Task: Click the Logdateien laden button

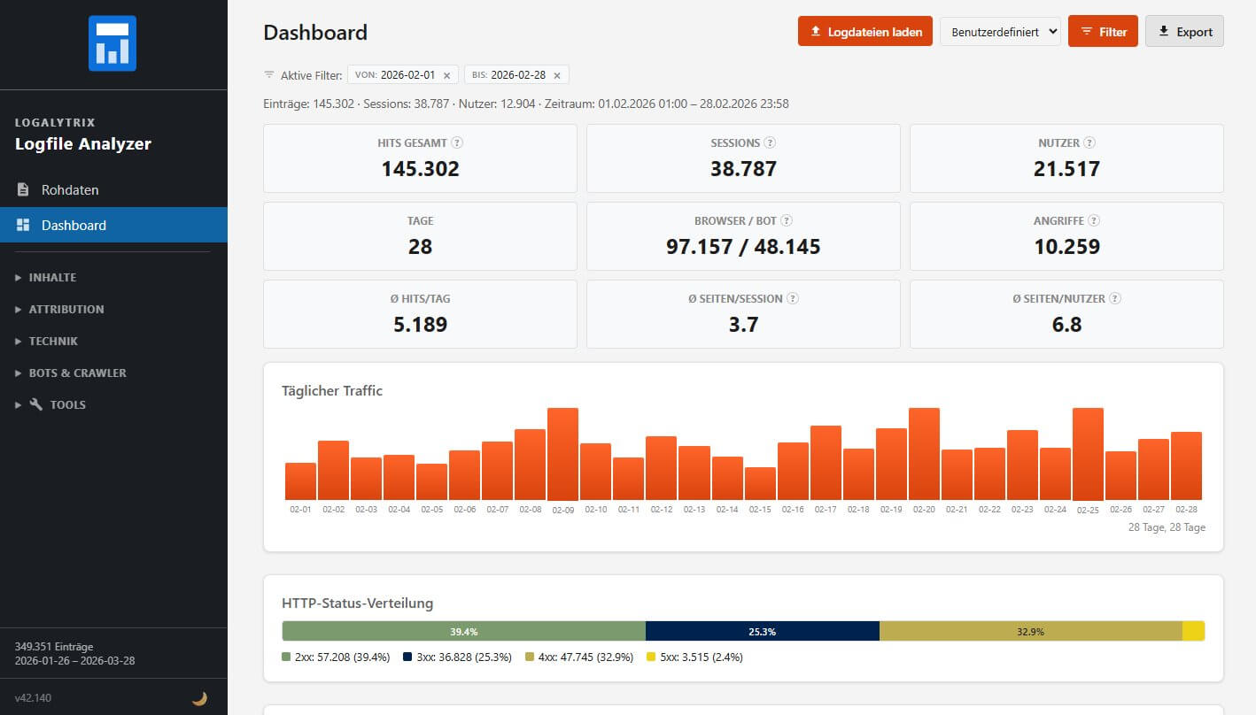Action: coord(864,31)
